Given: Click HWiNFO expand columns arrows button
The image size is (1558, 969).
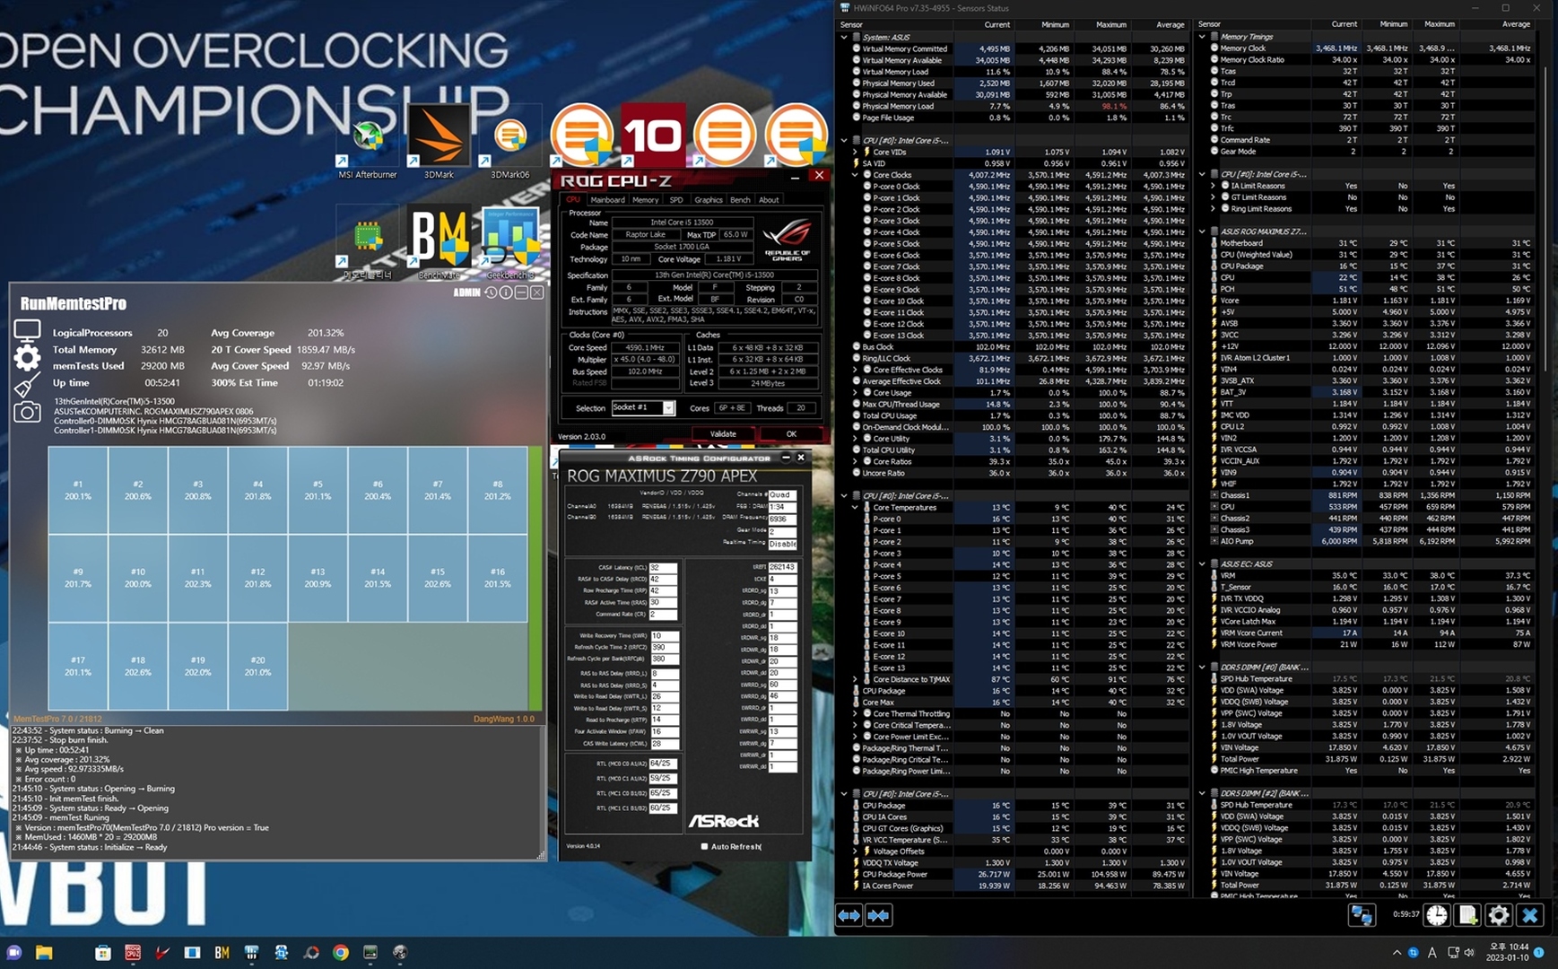Looking at the screenshot, I should 849,915.
